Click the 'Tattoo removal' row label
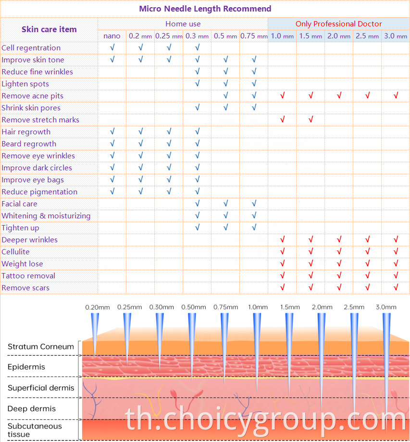Viewport: 410px width, 442px height. tap(28, 275)
